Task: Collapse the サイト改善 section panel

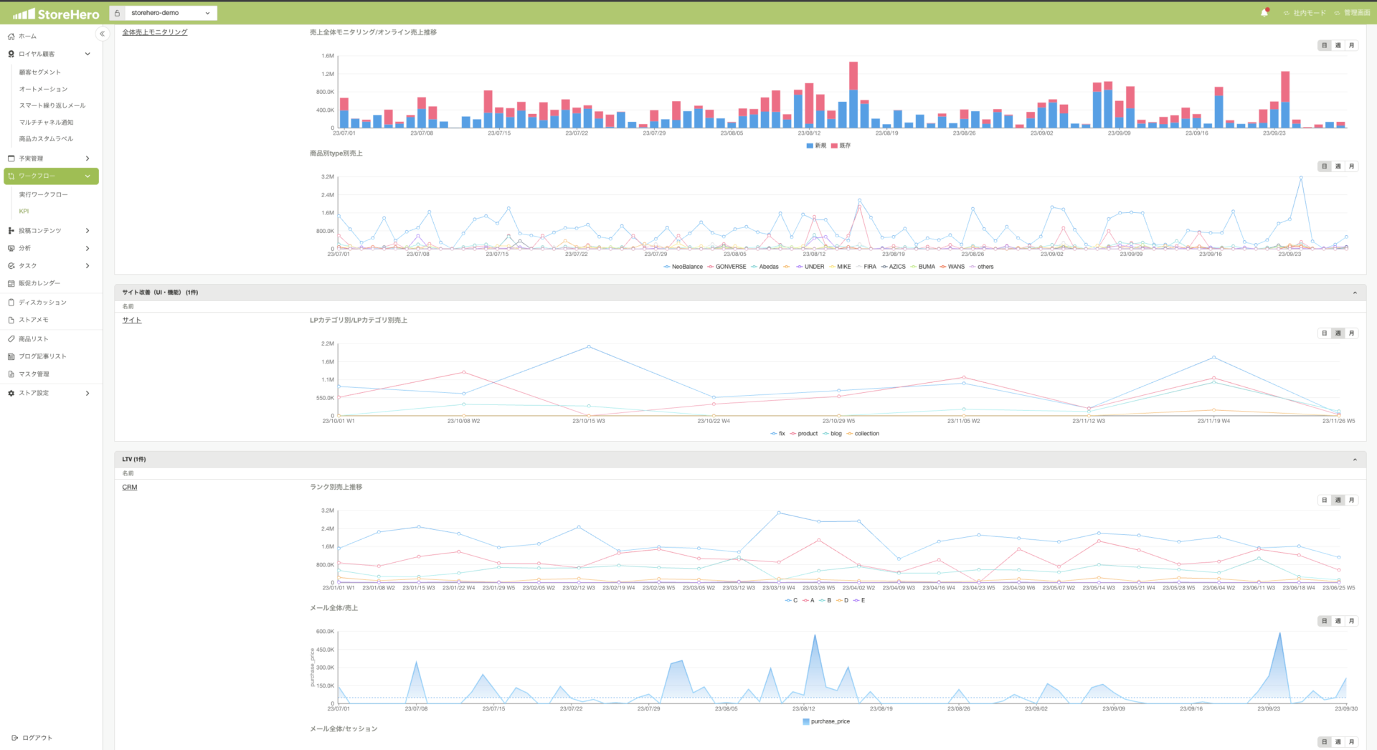Action: coord(1354,293)
